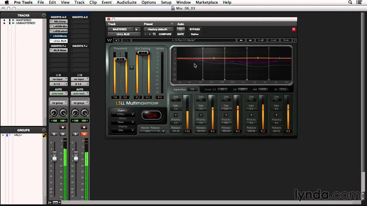This screenshot has width=367, height=206.
Task: Open Waves help question mark
Action: click(294, 40)
